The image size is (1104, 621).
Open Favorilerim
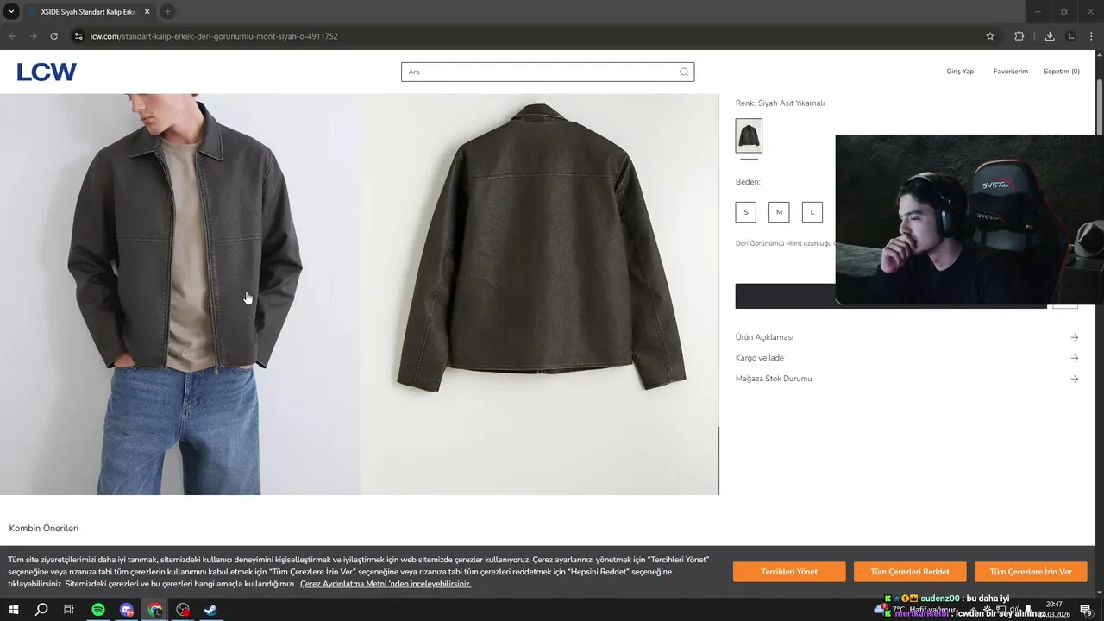(1011, 72)
